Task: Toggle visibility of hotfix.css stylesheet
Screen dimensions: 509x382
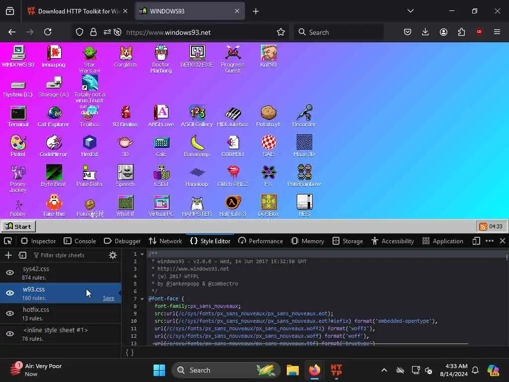Action: (10, 313)
